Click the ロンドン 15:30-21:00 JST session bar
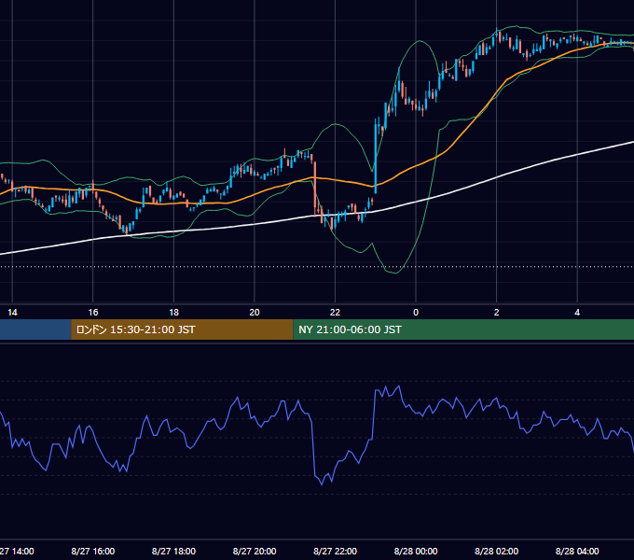634x560 pixels. pos(182,329)
